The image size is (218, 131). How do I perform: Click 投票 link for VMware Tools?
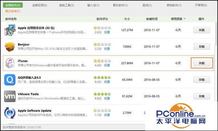[x=107, y=98]
